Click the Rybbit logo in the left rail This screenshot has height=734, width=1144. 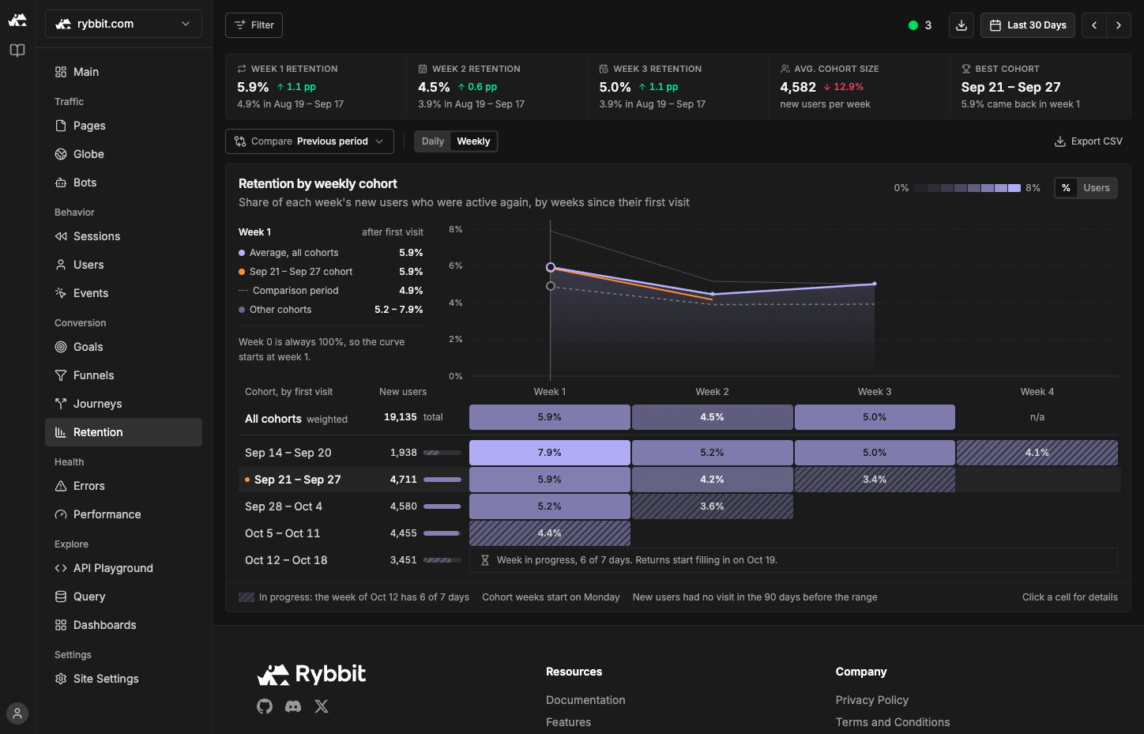coord(17,20)
